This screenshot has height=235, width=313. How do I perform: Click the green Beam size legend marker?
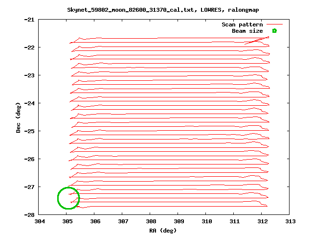tap(274, 31)
